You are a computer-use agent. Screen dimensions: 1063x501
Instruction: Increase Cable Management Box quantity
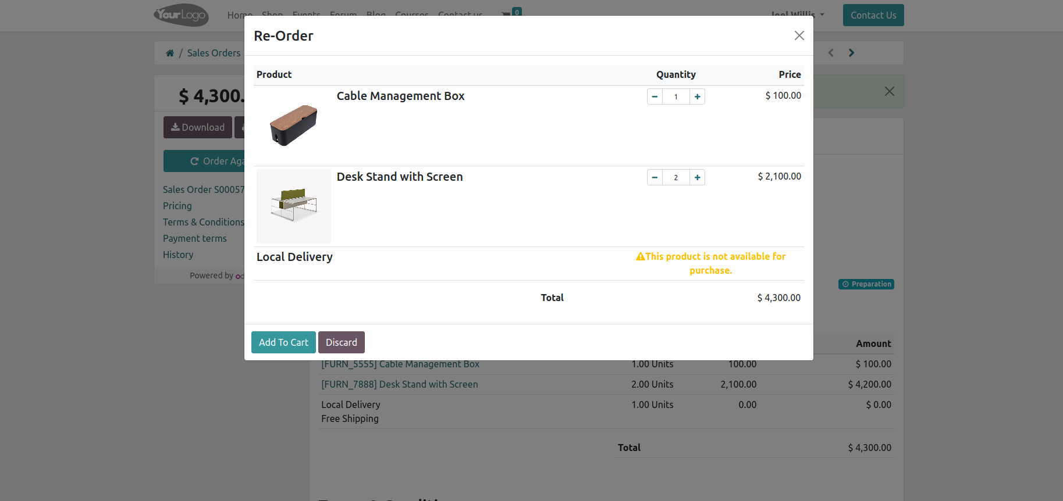(x=697, y=96)
